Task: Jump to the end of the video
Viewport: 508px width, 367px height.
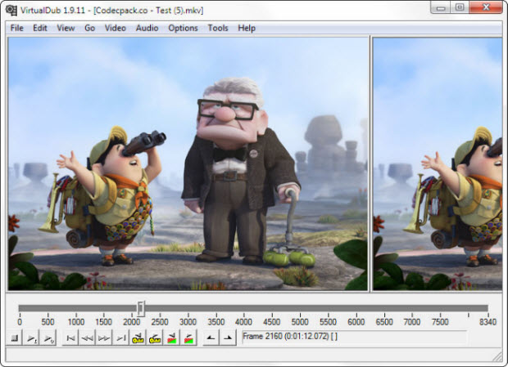Action: click(x=120, y=338)
